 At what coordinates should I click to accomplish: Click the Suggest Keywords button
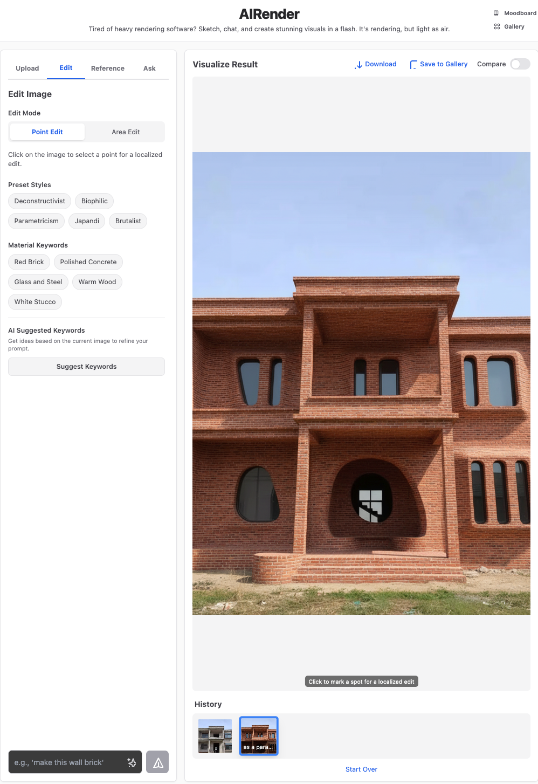tap(86, 367)
